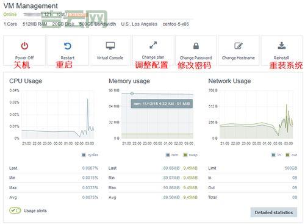Toggle the swap legend swatch
The width and height of the screenshot is (305, 224).
185,155
